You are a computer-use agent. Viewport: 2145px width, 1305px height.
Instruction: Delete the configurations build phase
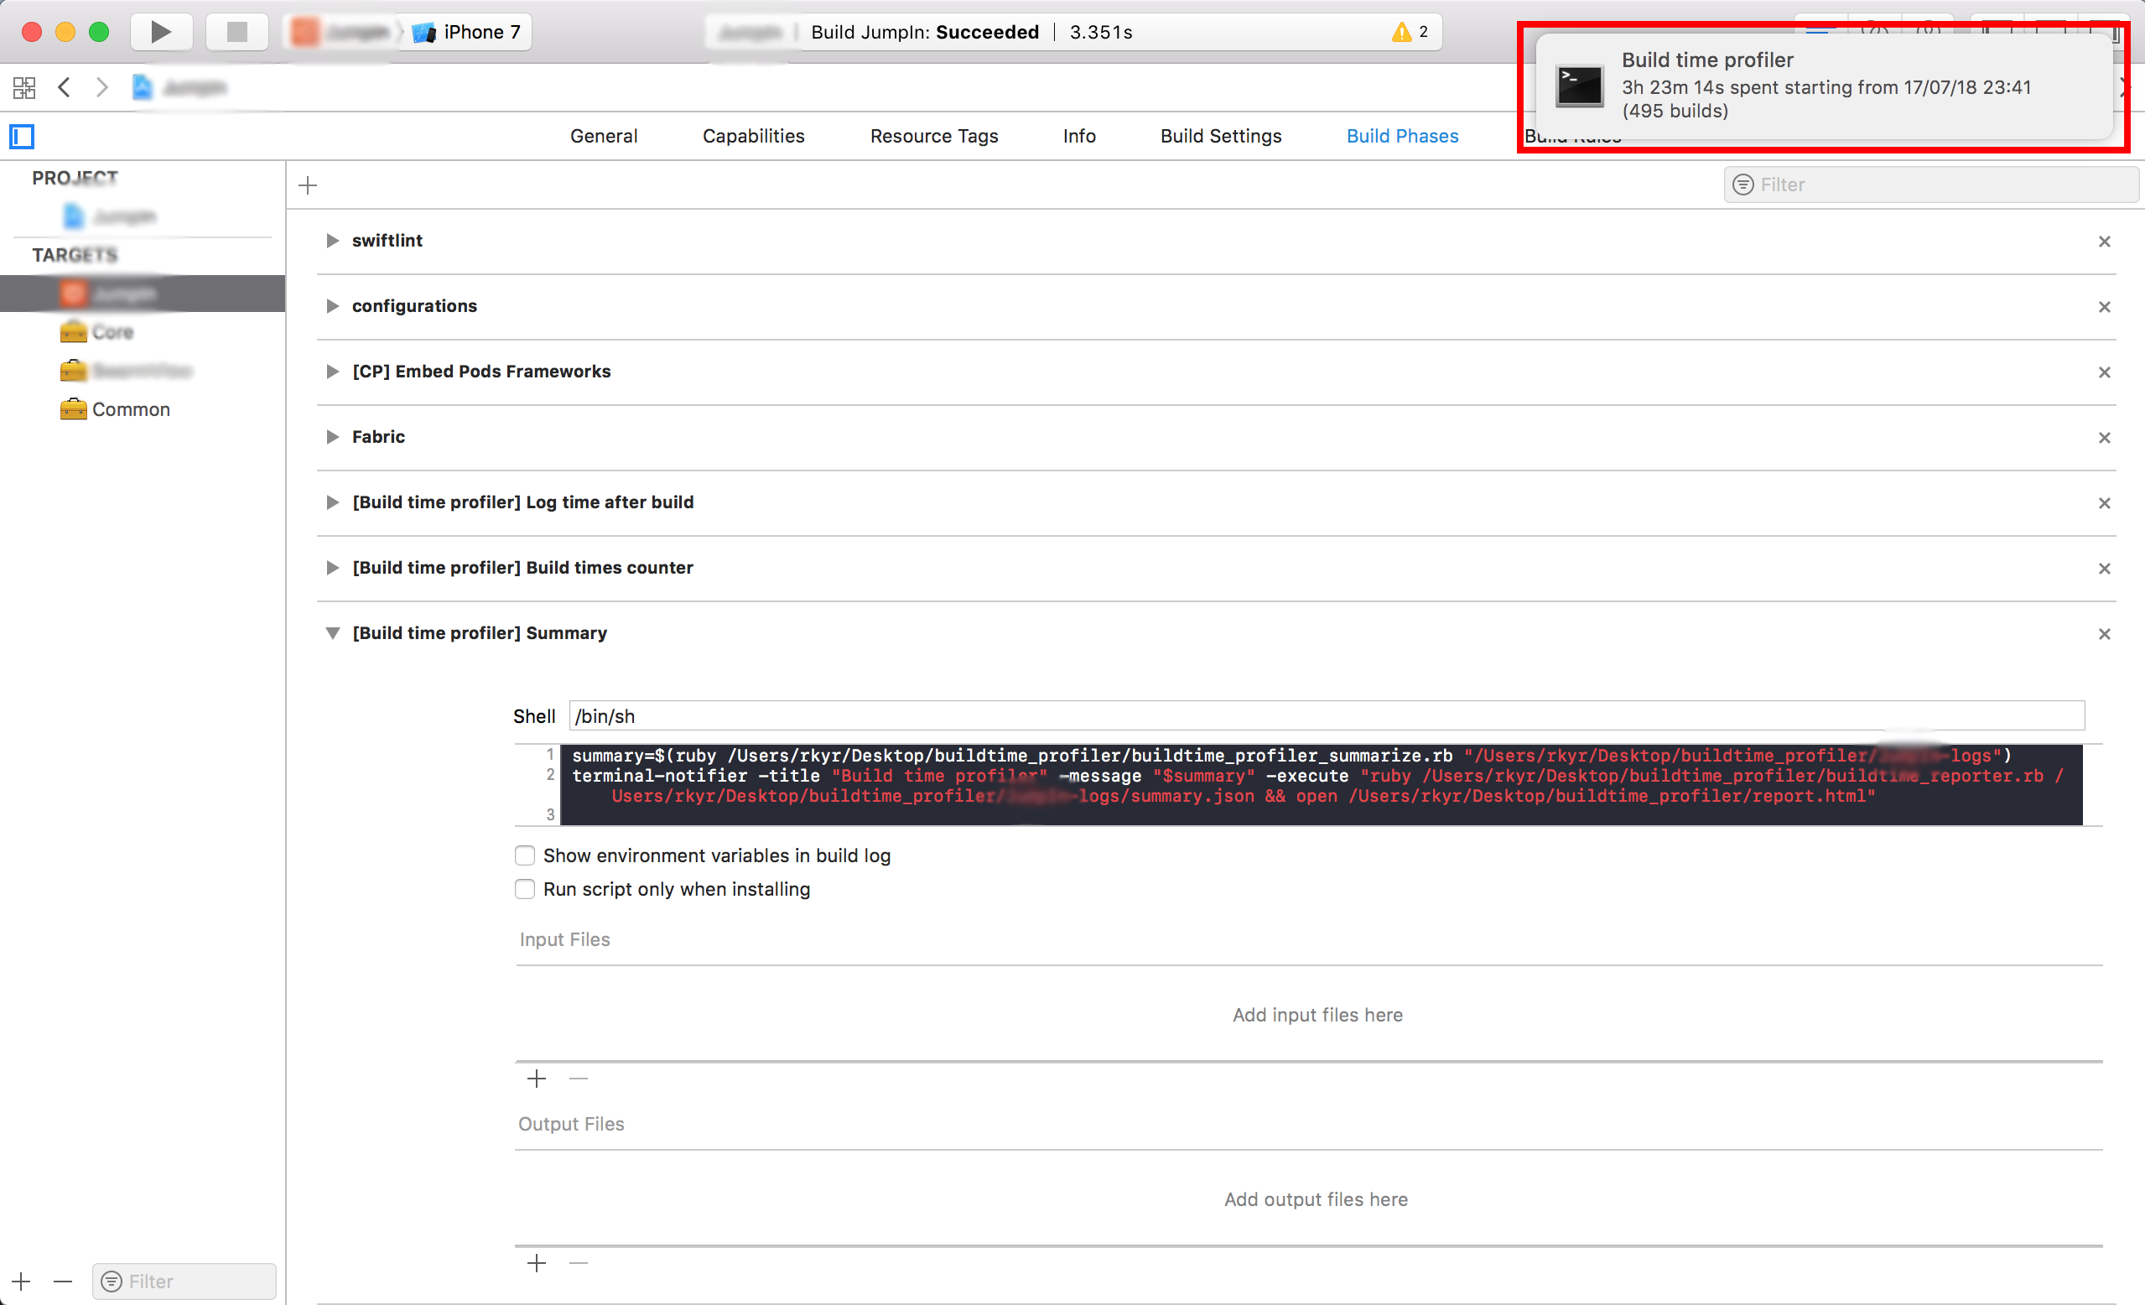click(2104, 306)
